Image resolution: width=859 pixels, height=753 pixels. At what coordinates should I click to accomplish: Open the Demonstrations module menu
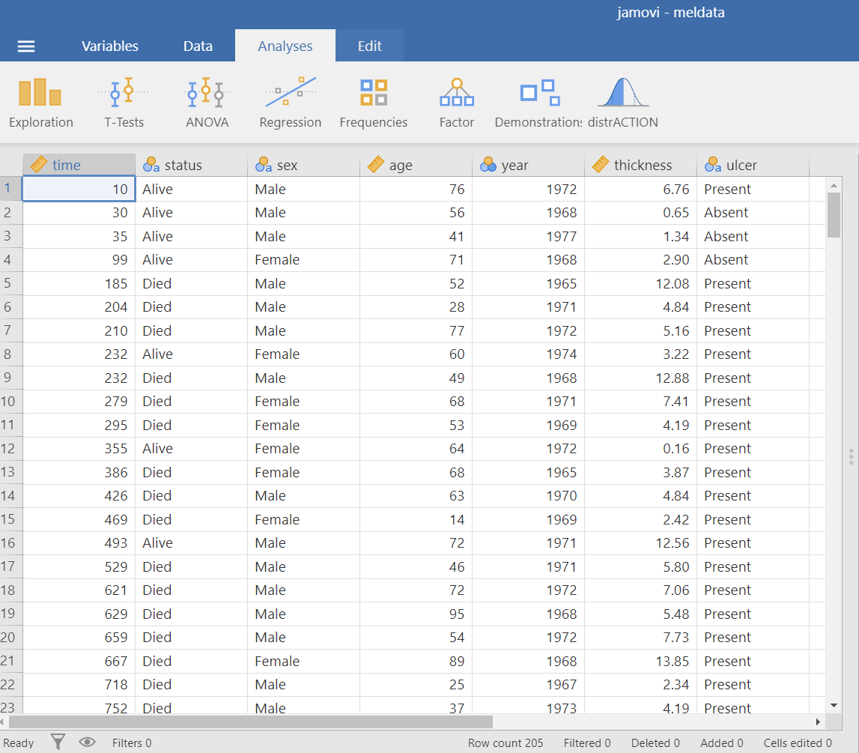coord(539,103)
